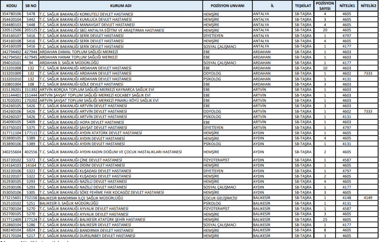Select the Hopa Devlet Hastanesi name cell
380x242 pixels.
click(x=121, y=122)
